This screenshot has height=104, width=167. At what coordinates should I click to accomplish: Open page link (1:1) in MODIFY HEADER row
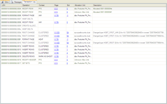click(x=56, y=60)
